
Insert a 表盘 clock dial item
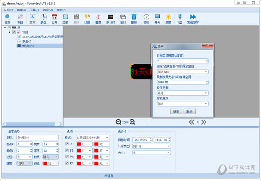(44, 19)
